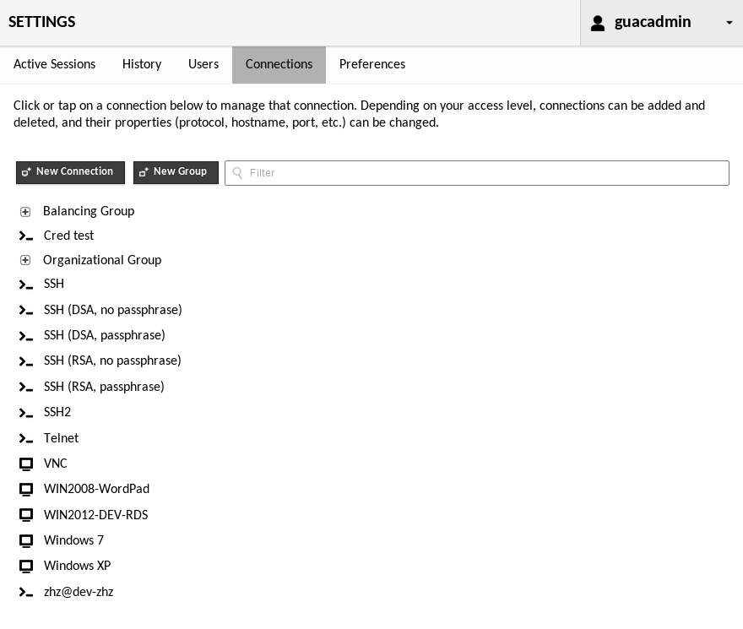Click the terminal icon next to Telnet
Viewport: 743px width, 629px height.
[26, 439]
